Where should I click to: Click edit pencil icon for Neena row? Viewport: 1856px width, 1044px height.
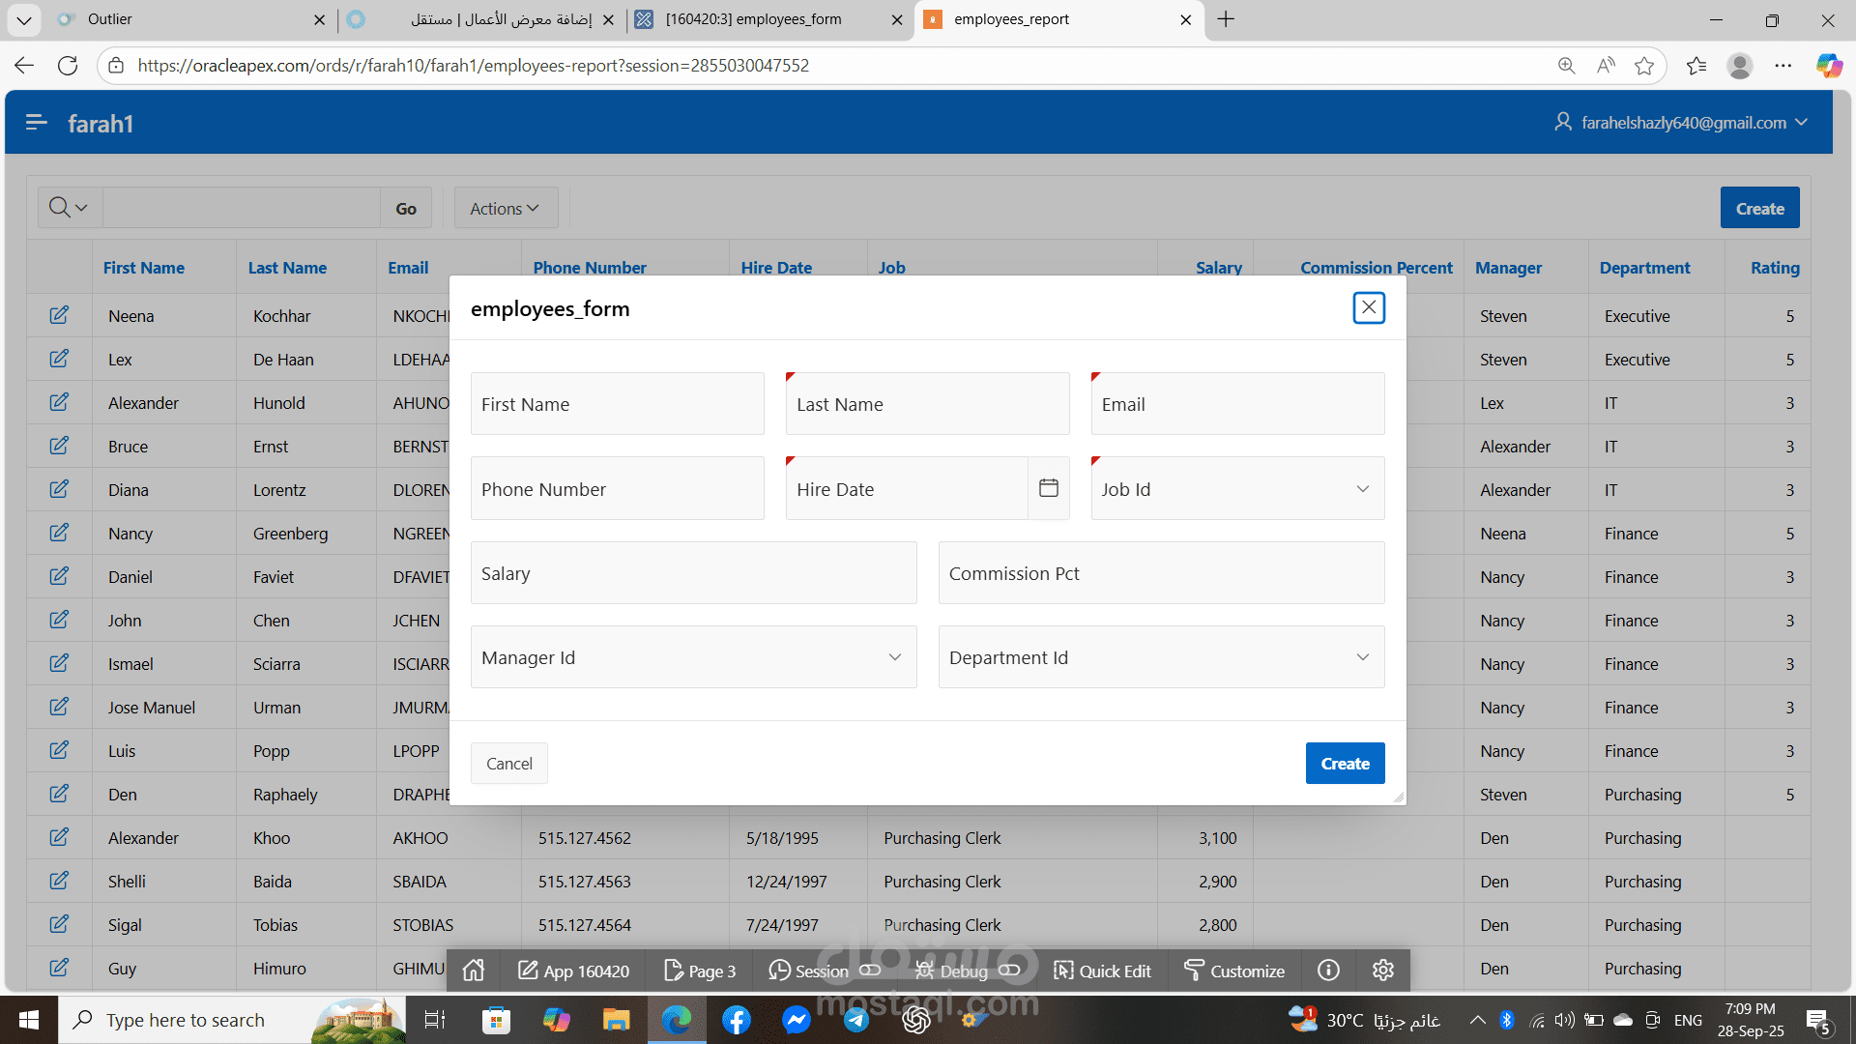point(59,315)
